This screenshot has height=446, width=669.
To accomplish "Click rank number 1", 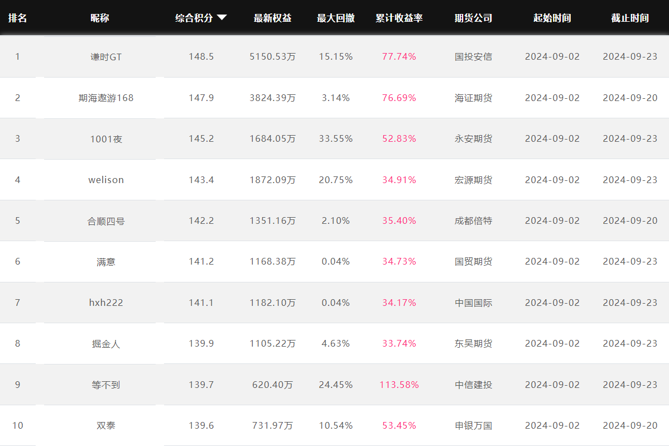I will click(17, 57).
